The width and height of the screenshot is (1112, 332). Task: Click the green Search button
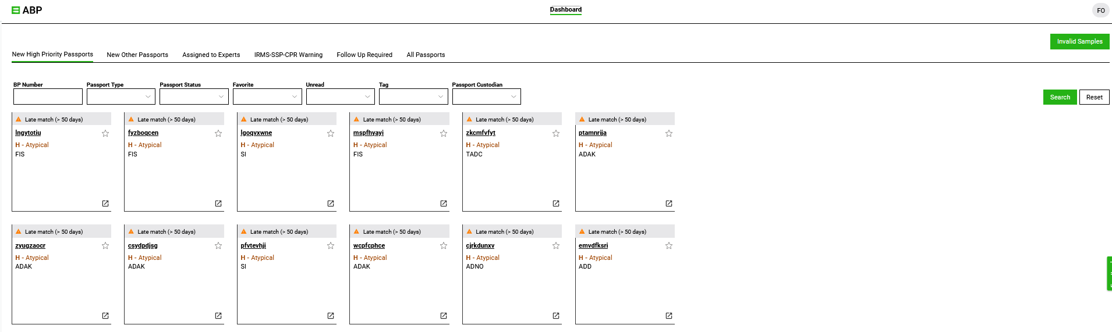1060,97
